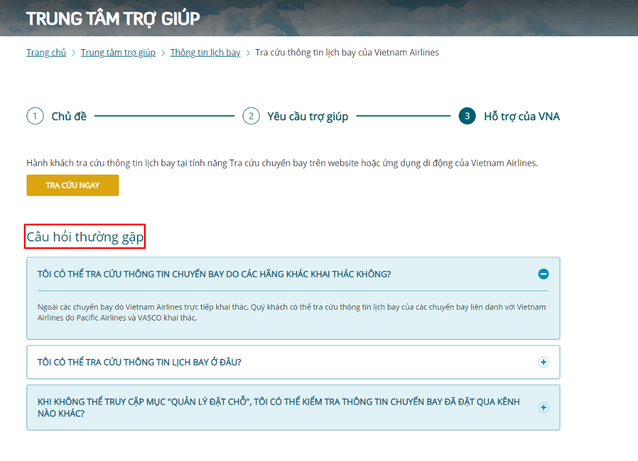This screenshot has width=638, height=461.
Task: Click the minus icon on the first FAQ
Action: tap(543, 274)
